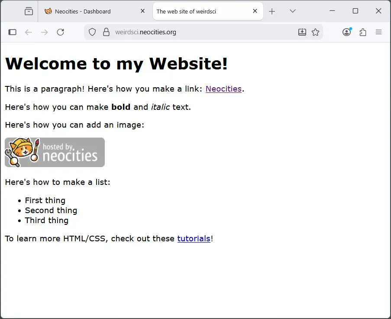This screenshot has height=319, width=391.
Task: Open the tracking protection shield panel
Action: [92, 32]
